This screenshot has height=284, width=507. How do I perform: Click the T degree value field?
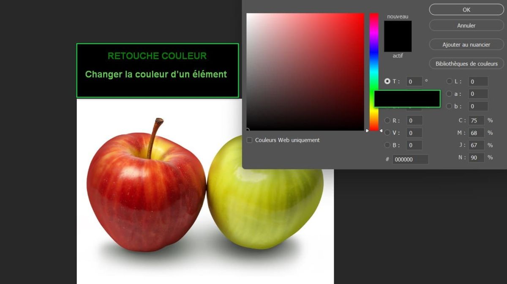pos(414,81)
